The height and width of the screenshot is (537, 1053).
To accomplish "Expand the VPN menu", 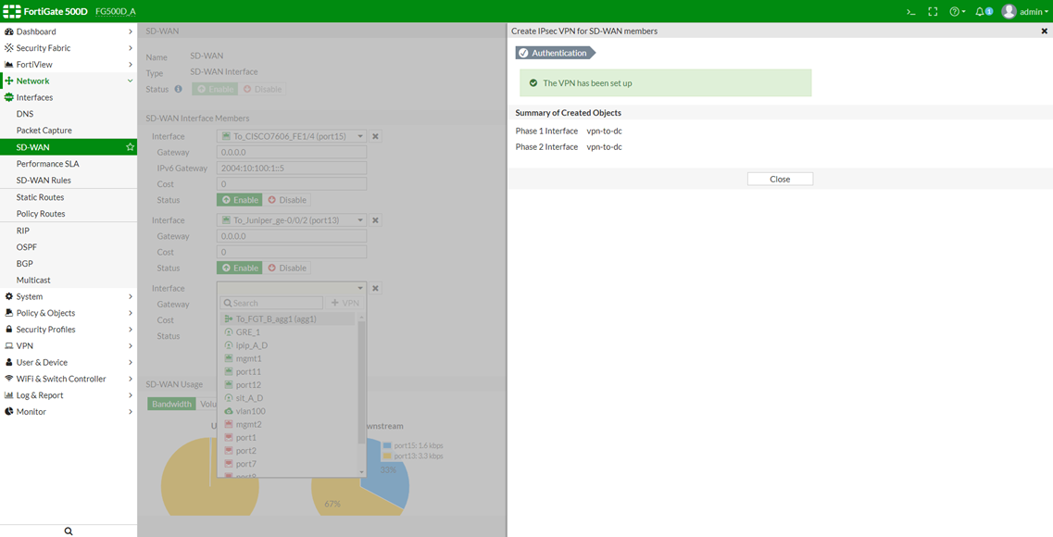I will click(69, 345).
